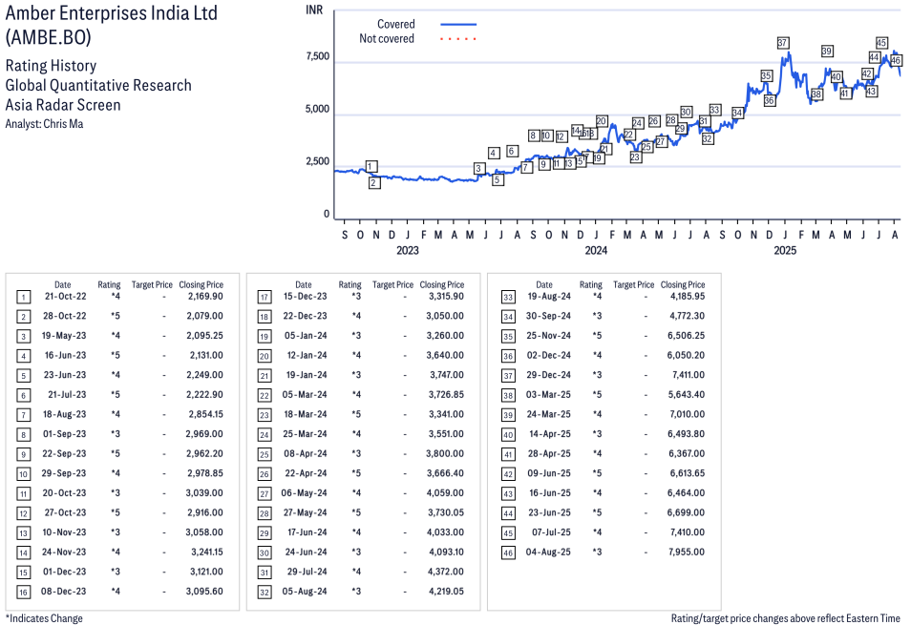This screenshot has height=625, width=911.
Task: Click the numbered box 40 in the table
Action: tap(508, 435)
